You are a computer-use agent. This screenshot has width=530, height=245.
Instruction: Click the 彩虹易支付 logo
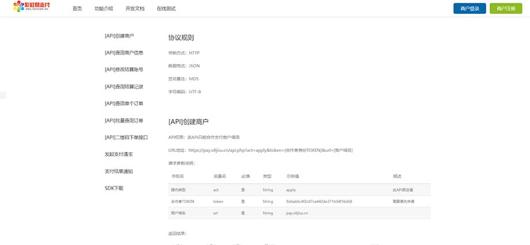click(x=31, y=6)
